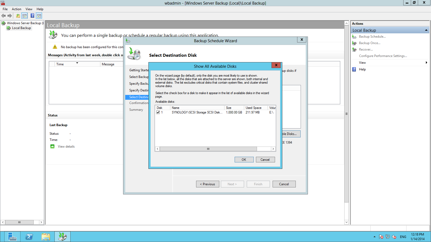431x242 pixels.
Task: Click the Help icon in Actions pane
Action: pyautogui.click(x=354, y=69)
